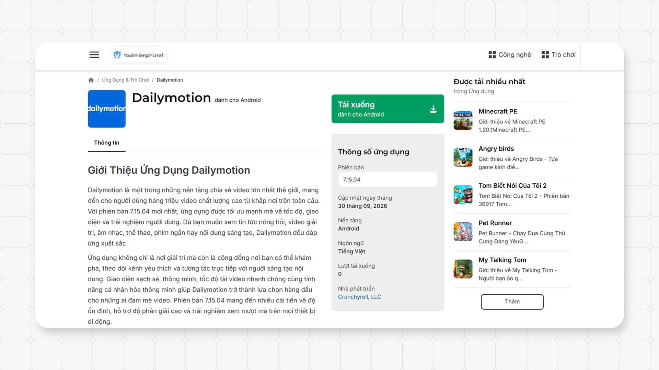
Task: Click the Dailymotion app logo
Action: click(x=107, y=109)
